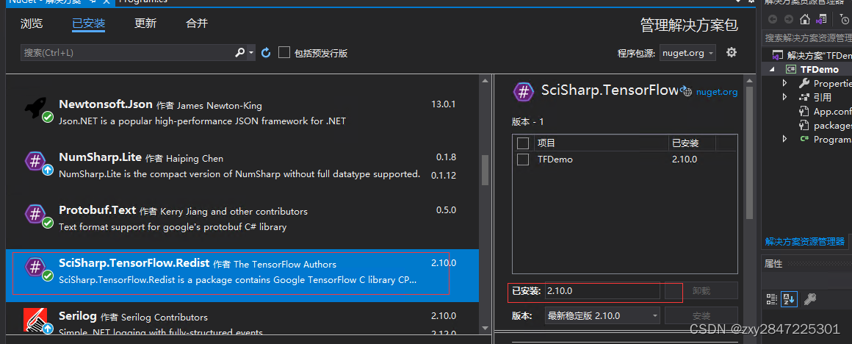Select the Serilog package row
The height and width of the screenshot is (344, 852).
[x=242, y=320]
